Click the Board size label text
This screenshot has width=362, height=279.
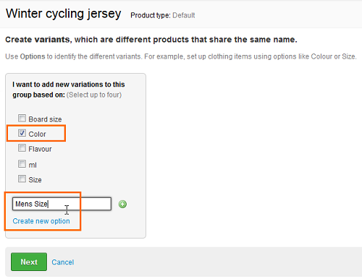click(x=45, y=119)
